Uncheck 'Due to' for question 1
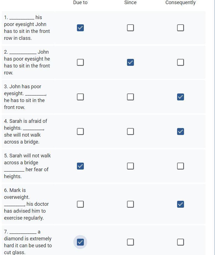This screenshot has height=255, width=215. pos(80,28)
